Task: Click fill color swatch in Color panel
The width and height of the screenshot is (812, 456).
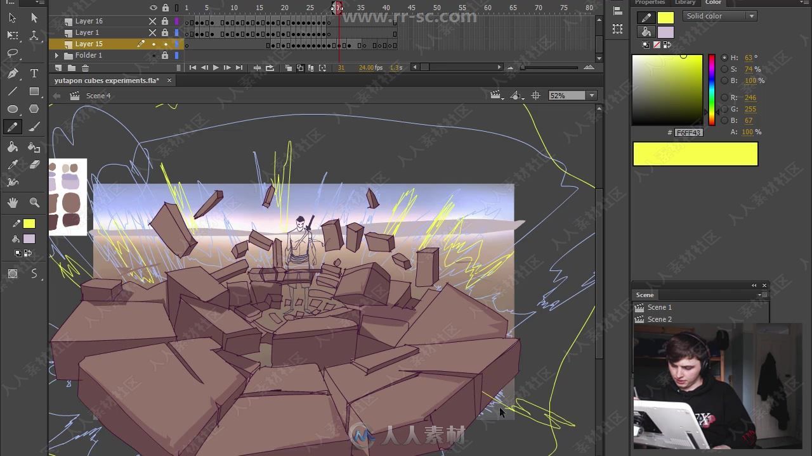Action: pyautogui.click(x=665, y=32)
